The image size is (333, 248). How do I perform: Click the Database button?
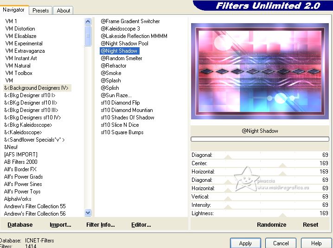tap(20, 225)
